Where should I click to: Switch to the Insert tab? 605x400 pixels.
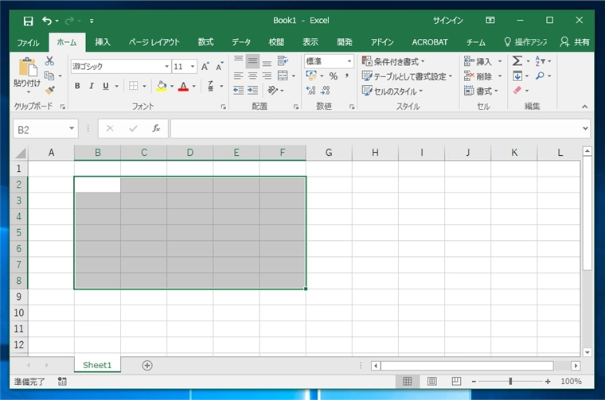103,42
